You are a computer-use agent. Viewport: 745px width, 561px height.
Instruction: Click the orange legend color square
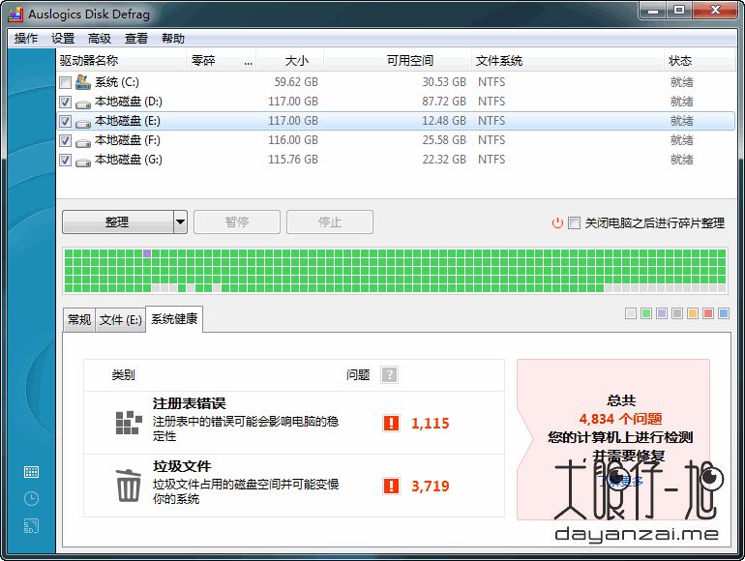693,313
